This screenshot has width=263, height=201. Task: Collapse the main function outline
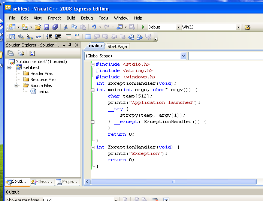click(x=93, y=90)
